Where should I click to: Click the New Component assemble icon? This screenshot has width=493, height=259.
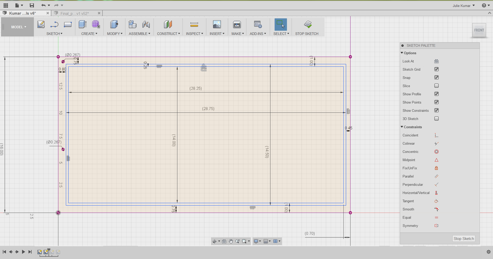pyautogui.click(x=132, y=24)
